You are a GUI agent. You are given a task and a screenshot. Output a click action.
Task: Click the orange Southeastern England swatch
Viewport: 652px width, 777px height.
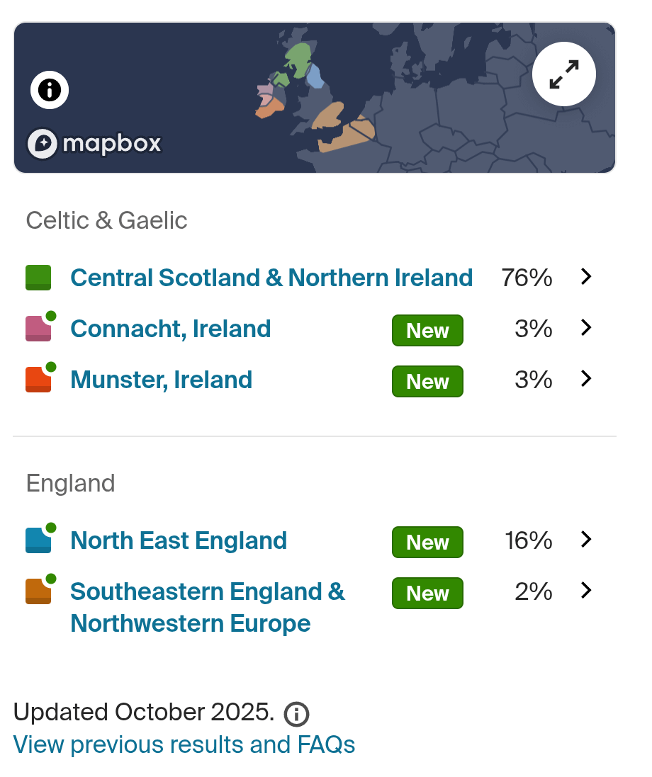[x=38, y=591]
